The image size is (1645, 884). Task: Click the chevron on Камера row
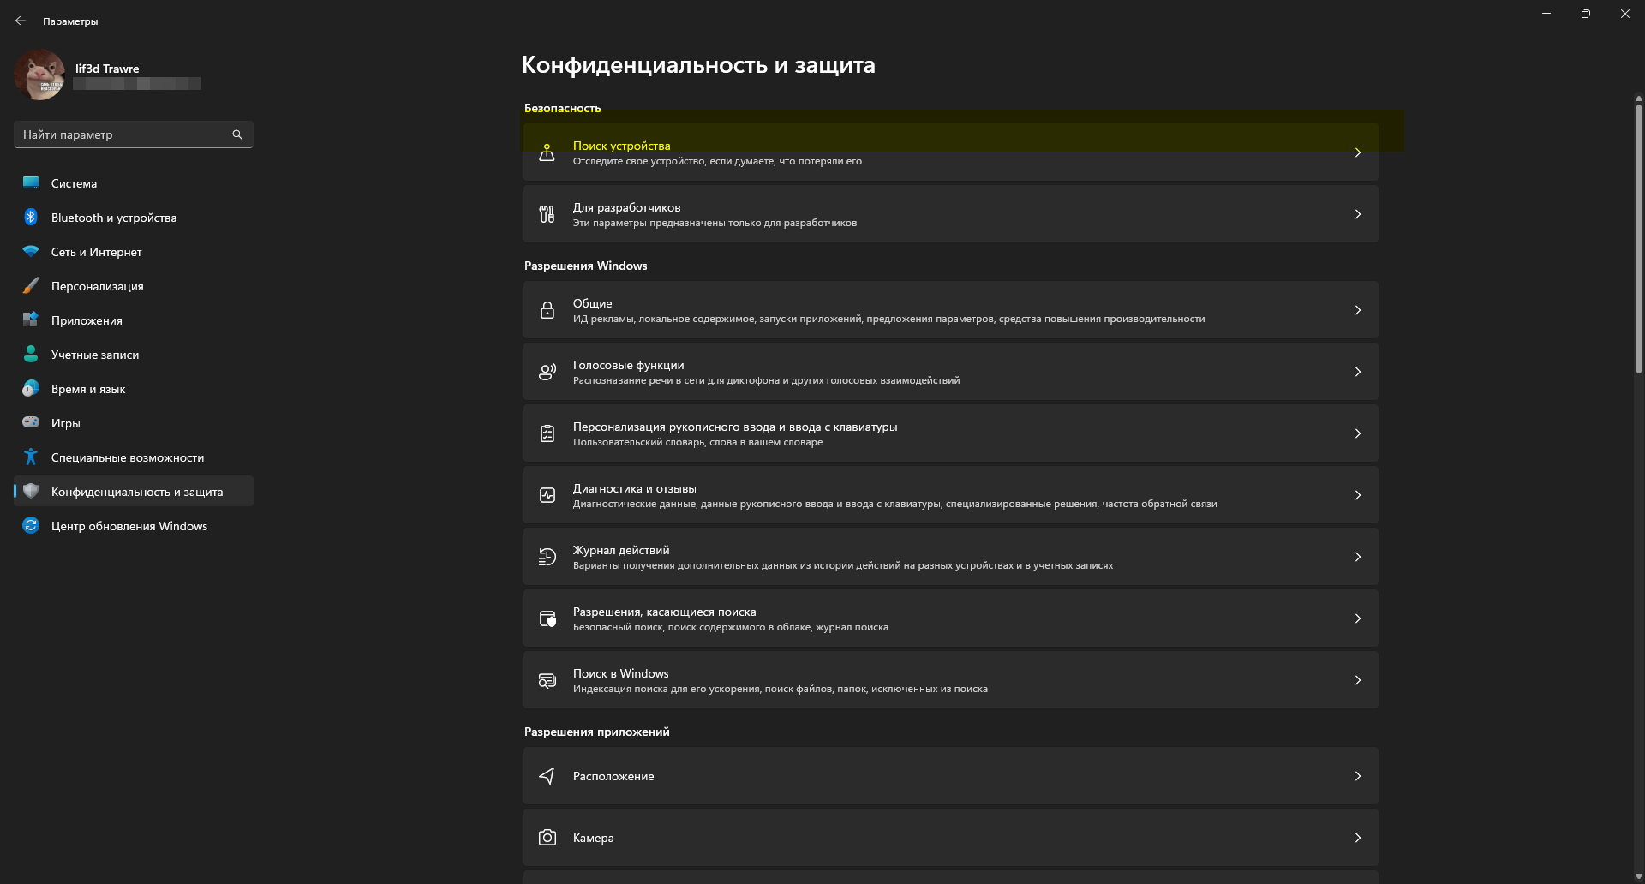1358,838
